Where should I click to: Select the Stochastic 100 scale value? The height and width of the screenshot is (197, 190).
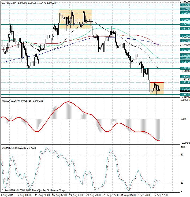pos(183,147)
